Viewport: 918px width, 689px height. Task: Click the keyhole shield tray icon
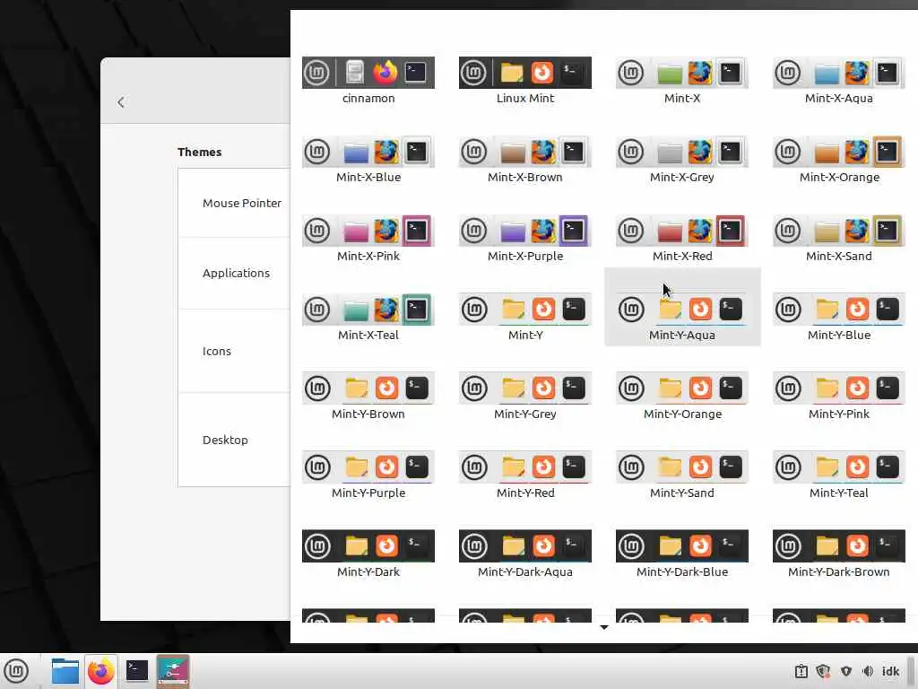(x=846, y=671)
